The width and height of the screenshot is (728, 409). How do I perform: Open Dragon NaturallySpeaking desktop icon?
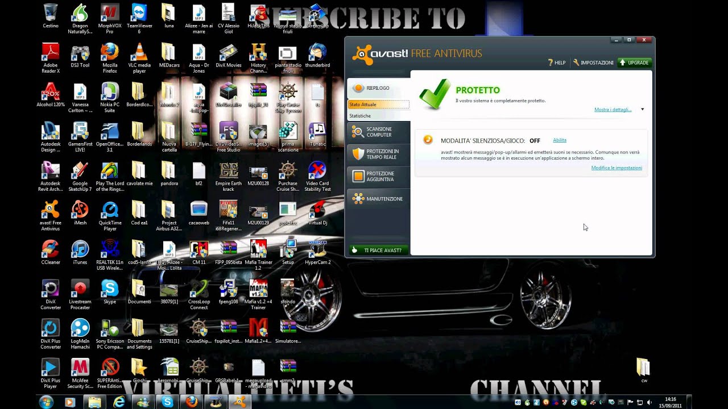[80, 19]
